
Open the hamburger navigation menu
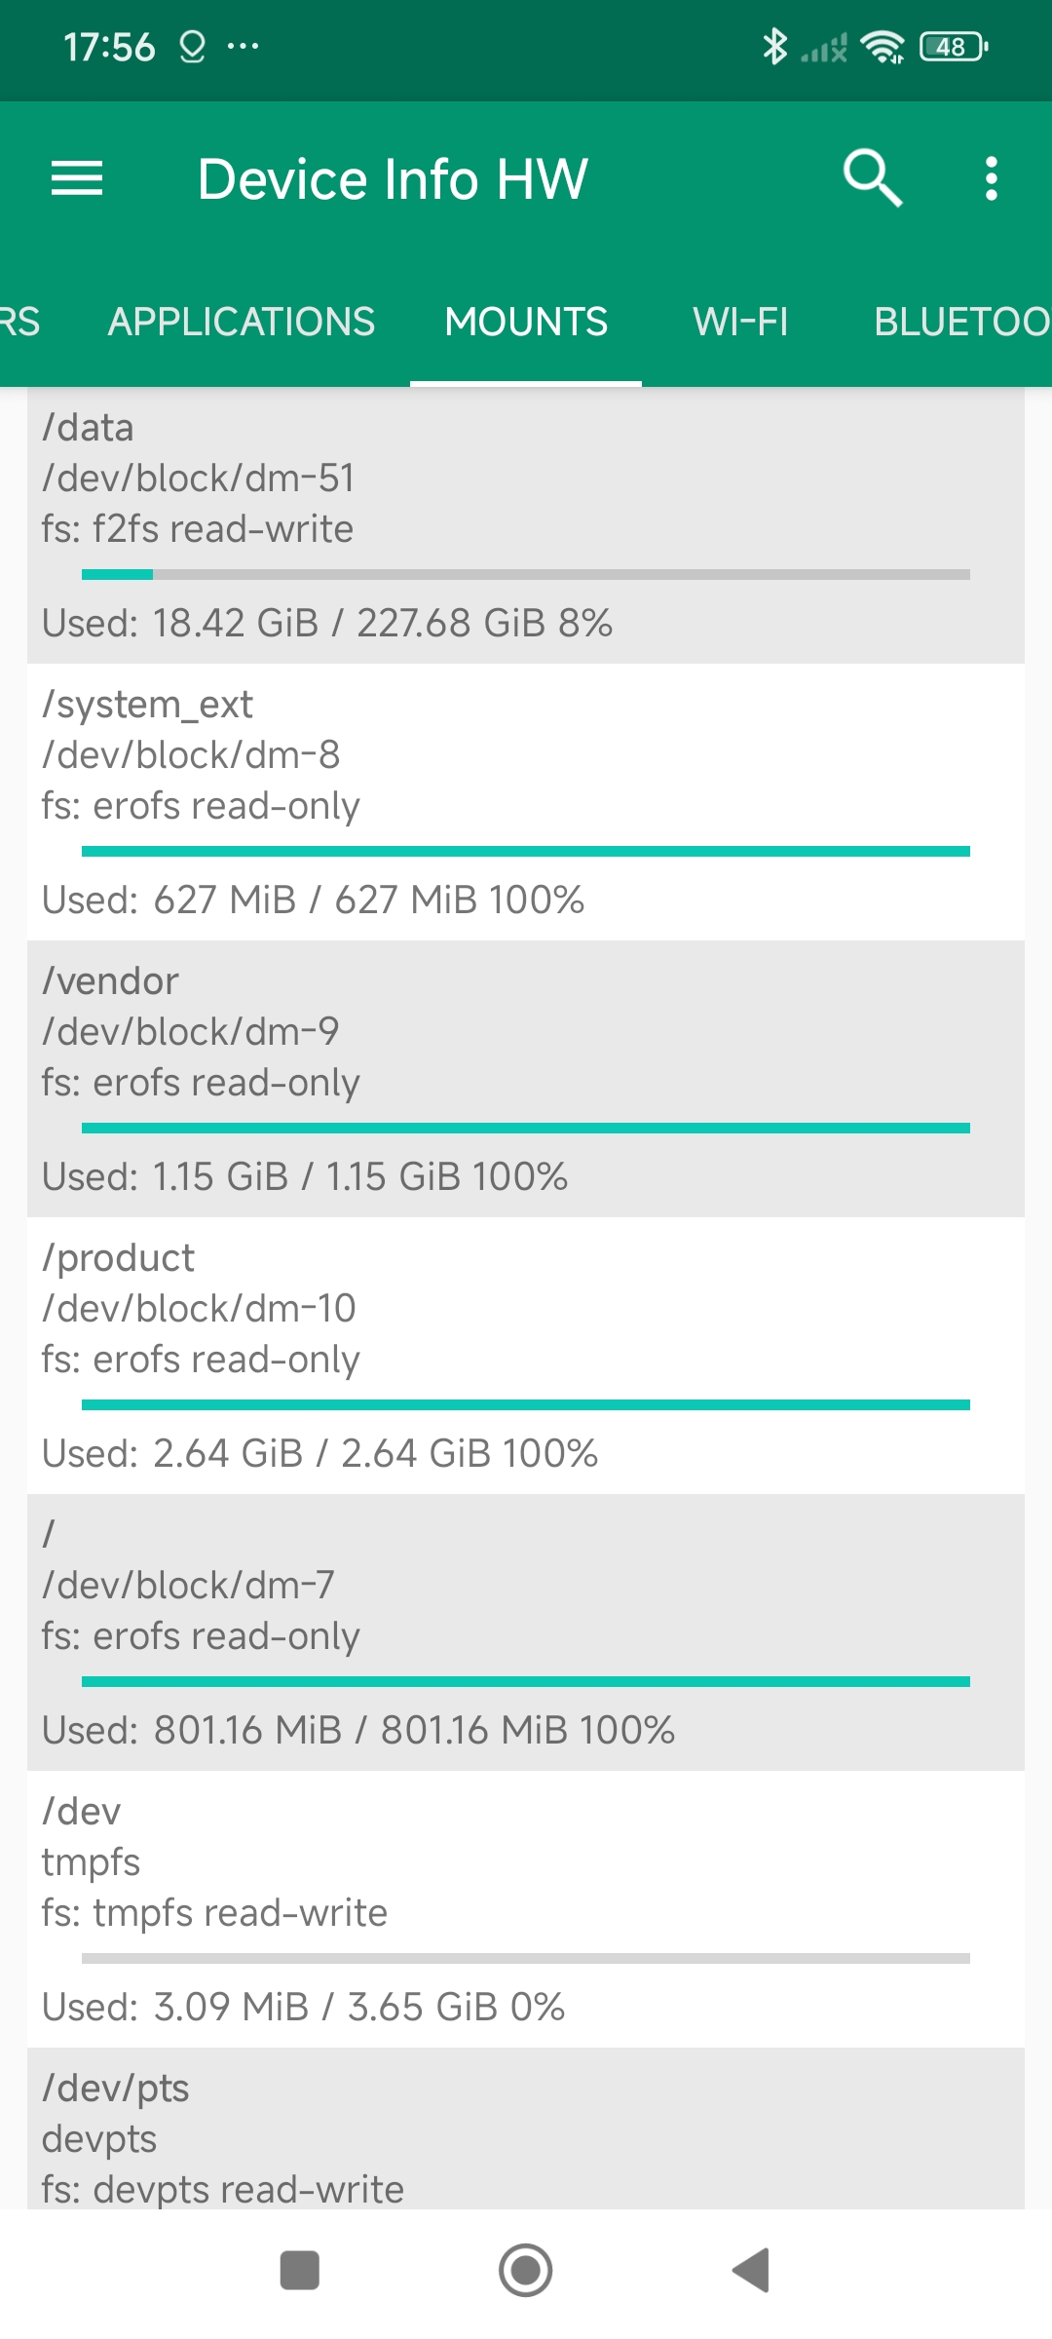tap(77, 178)
